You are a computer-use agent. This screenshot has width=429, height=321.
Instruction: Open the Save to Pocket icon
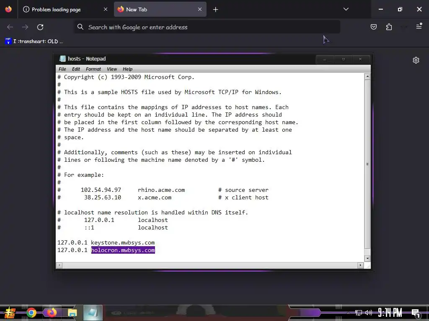pyautogui.click(x=373, y=27)
